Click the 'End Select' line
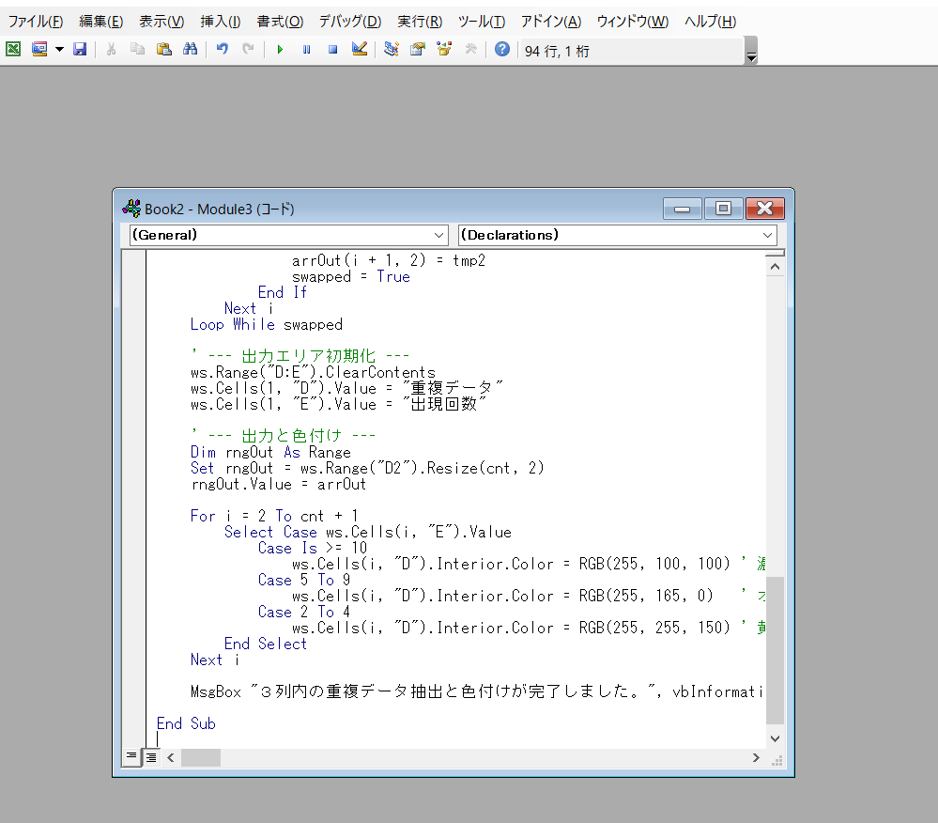 pos(265,644)
